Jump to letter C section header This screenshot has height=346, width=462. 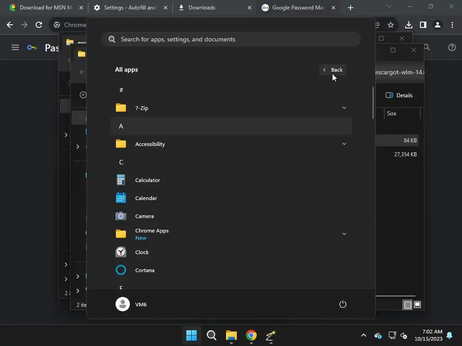point(231,162)
